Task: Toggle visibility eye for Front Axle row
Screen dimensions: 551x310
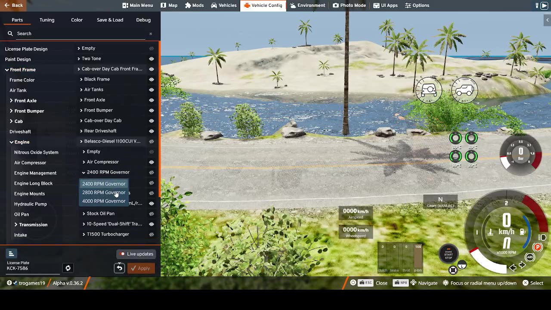Action: 152,100
